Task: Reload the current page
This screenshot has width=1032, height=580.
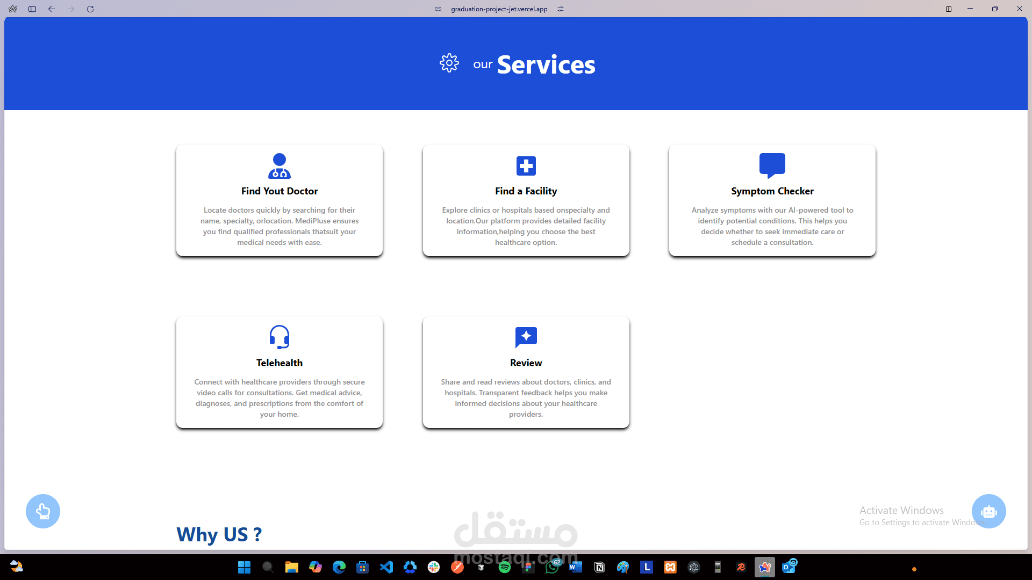Action: (90, 9)
